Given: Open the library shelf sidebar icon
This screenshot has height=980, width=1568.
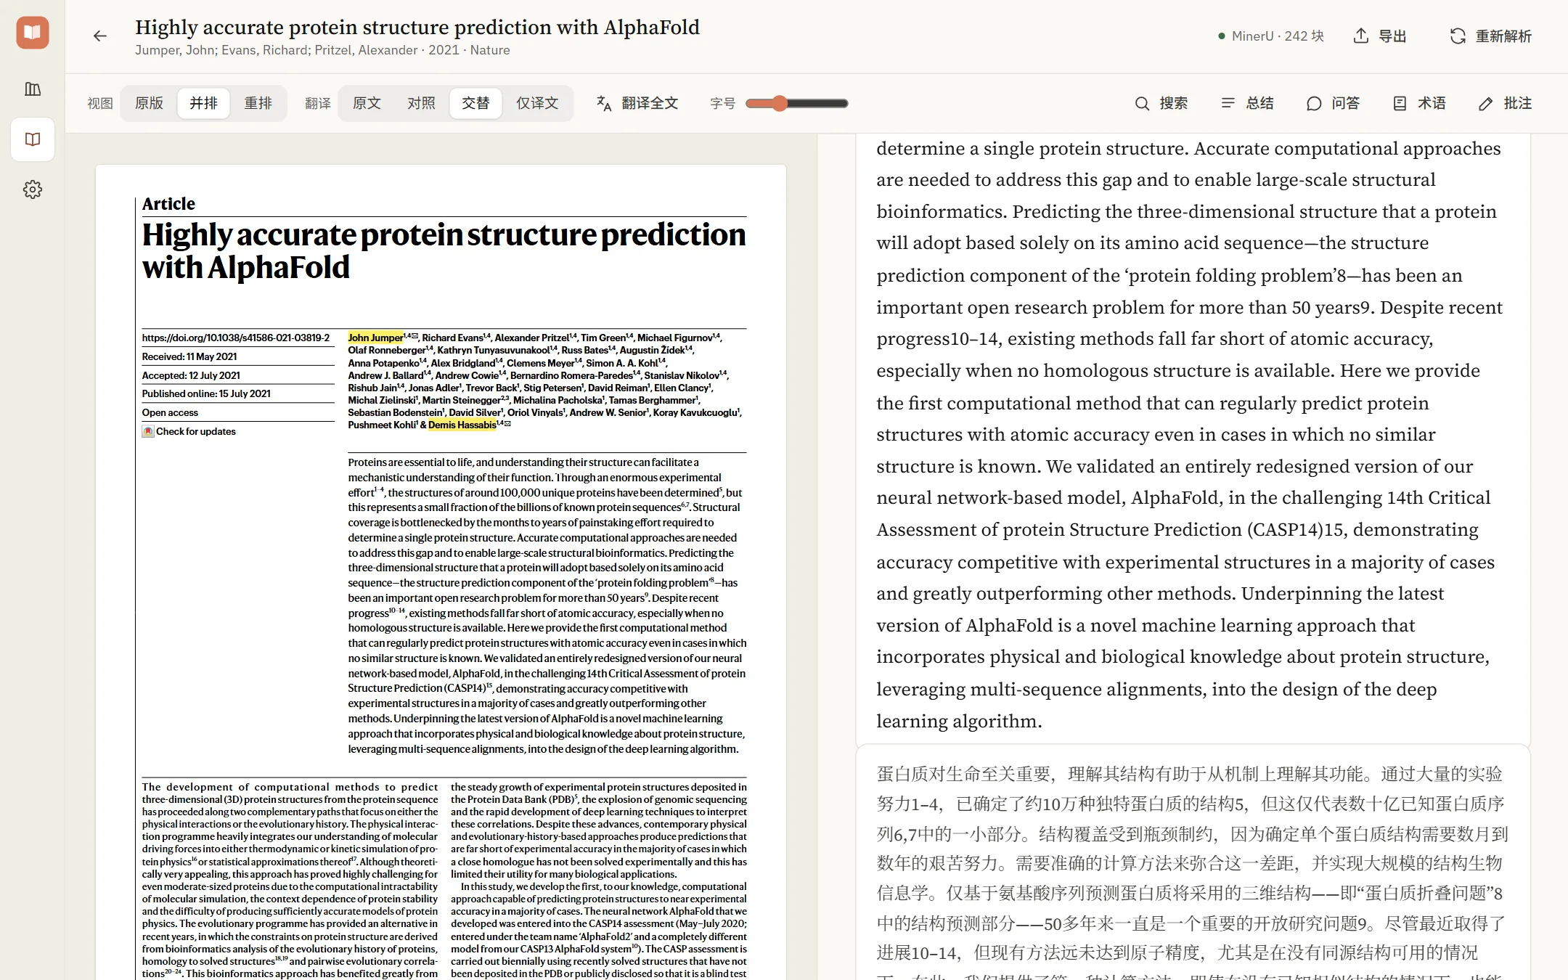Looking at the screenshot, I should (x=33, y=89).
